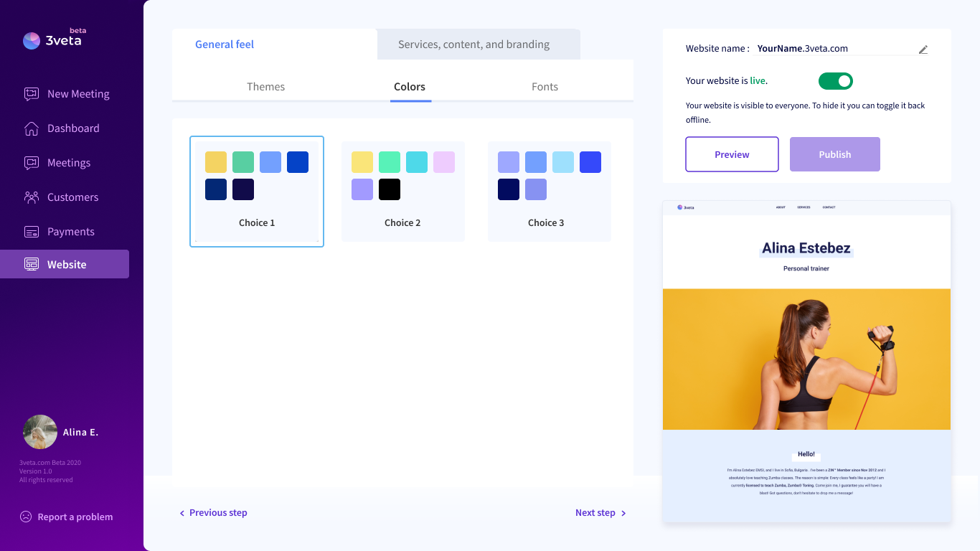Select Website in the sidebar

(x=65, y=264)
